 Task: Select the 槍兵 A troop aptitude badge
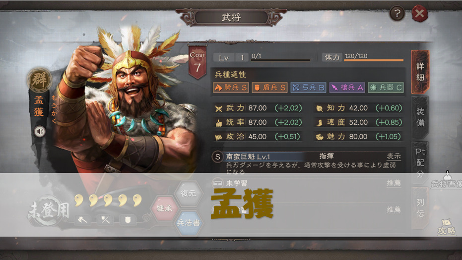coord(347,87)
